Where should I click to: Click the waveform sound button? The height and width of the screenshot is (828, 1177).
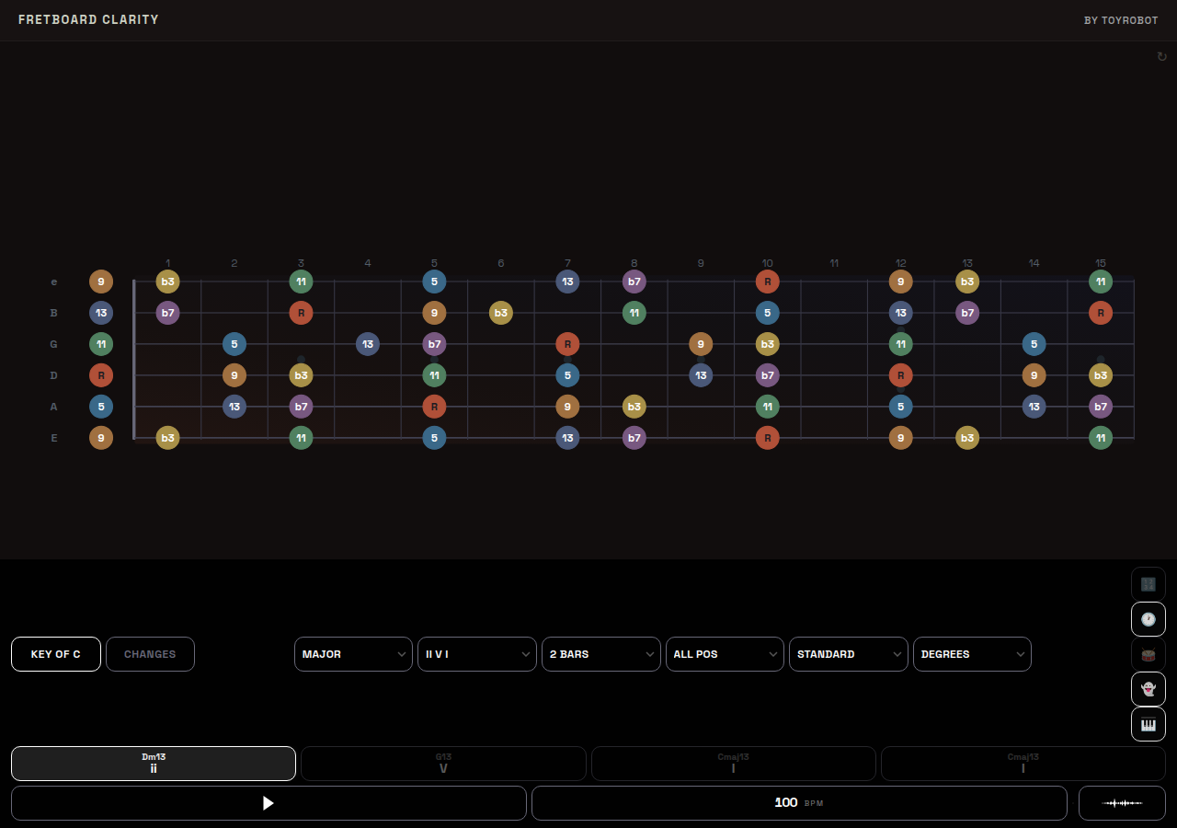click(1122, 803)
